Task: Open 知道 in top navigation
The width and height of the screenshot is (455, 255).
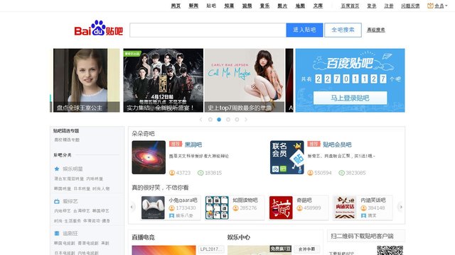Action: point(229,6)
